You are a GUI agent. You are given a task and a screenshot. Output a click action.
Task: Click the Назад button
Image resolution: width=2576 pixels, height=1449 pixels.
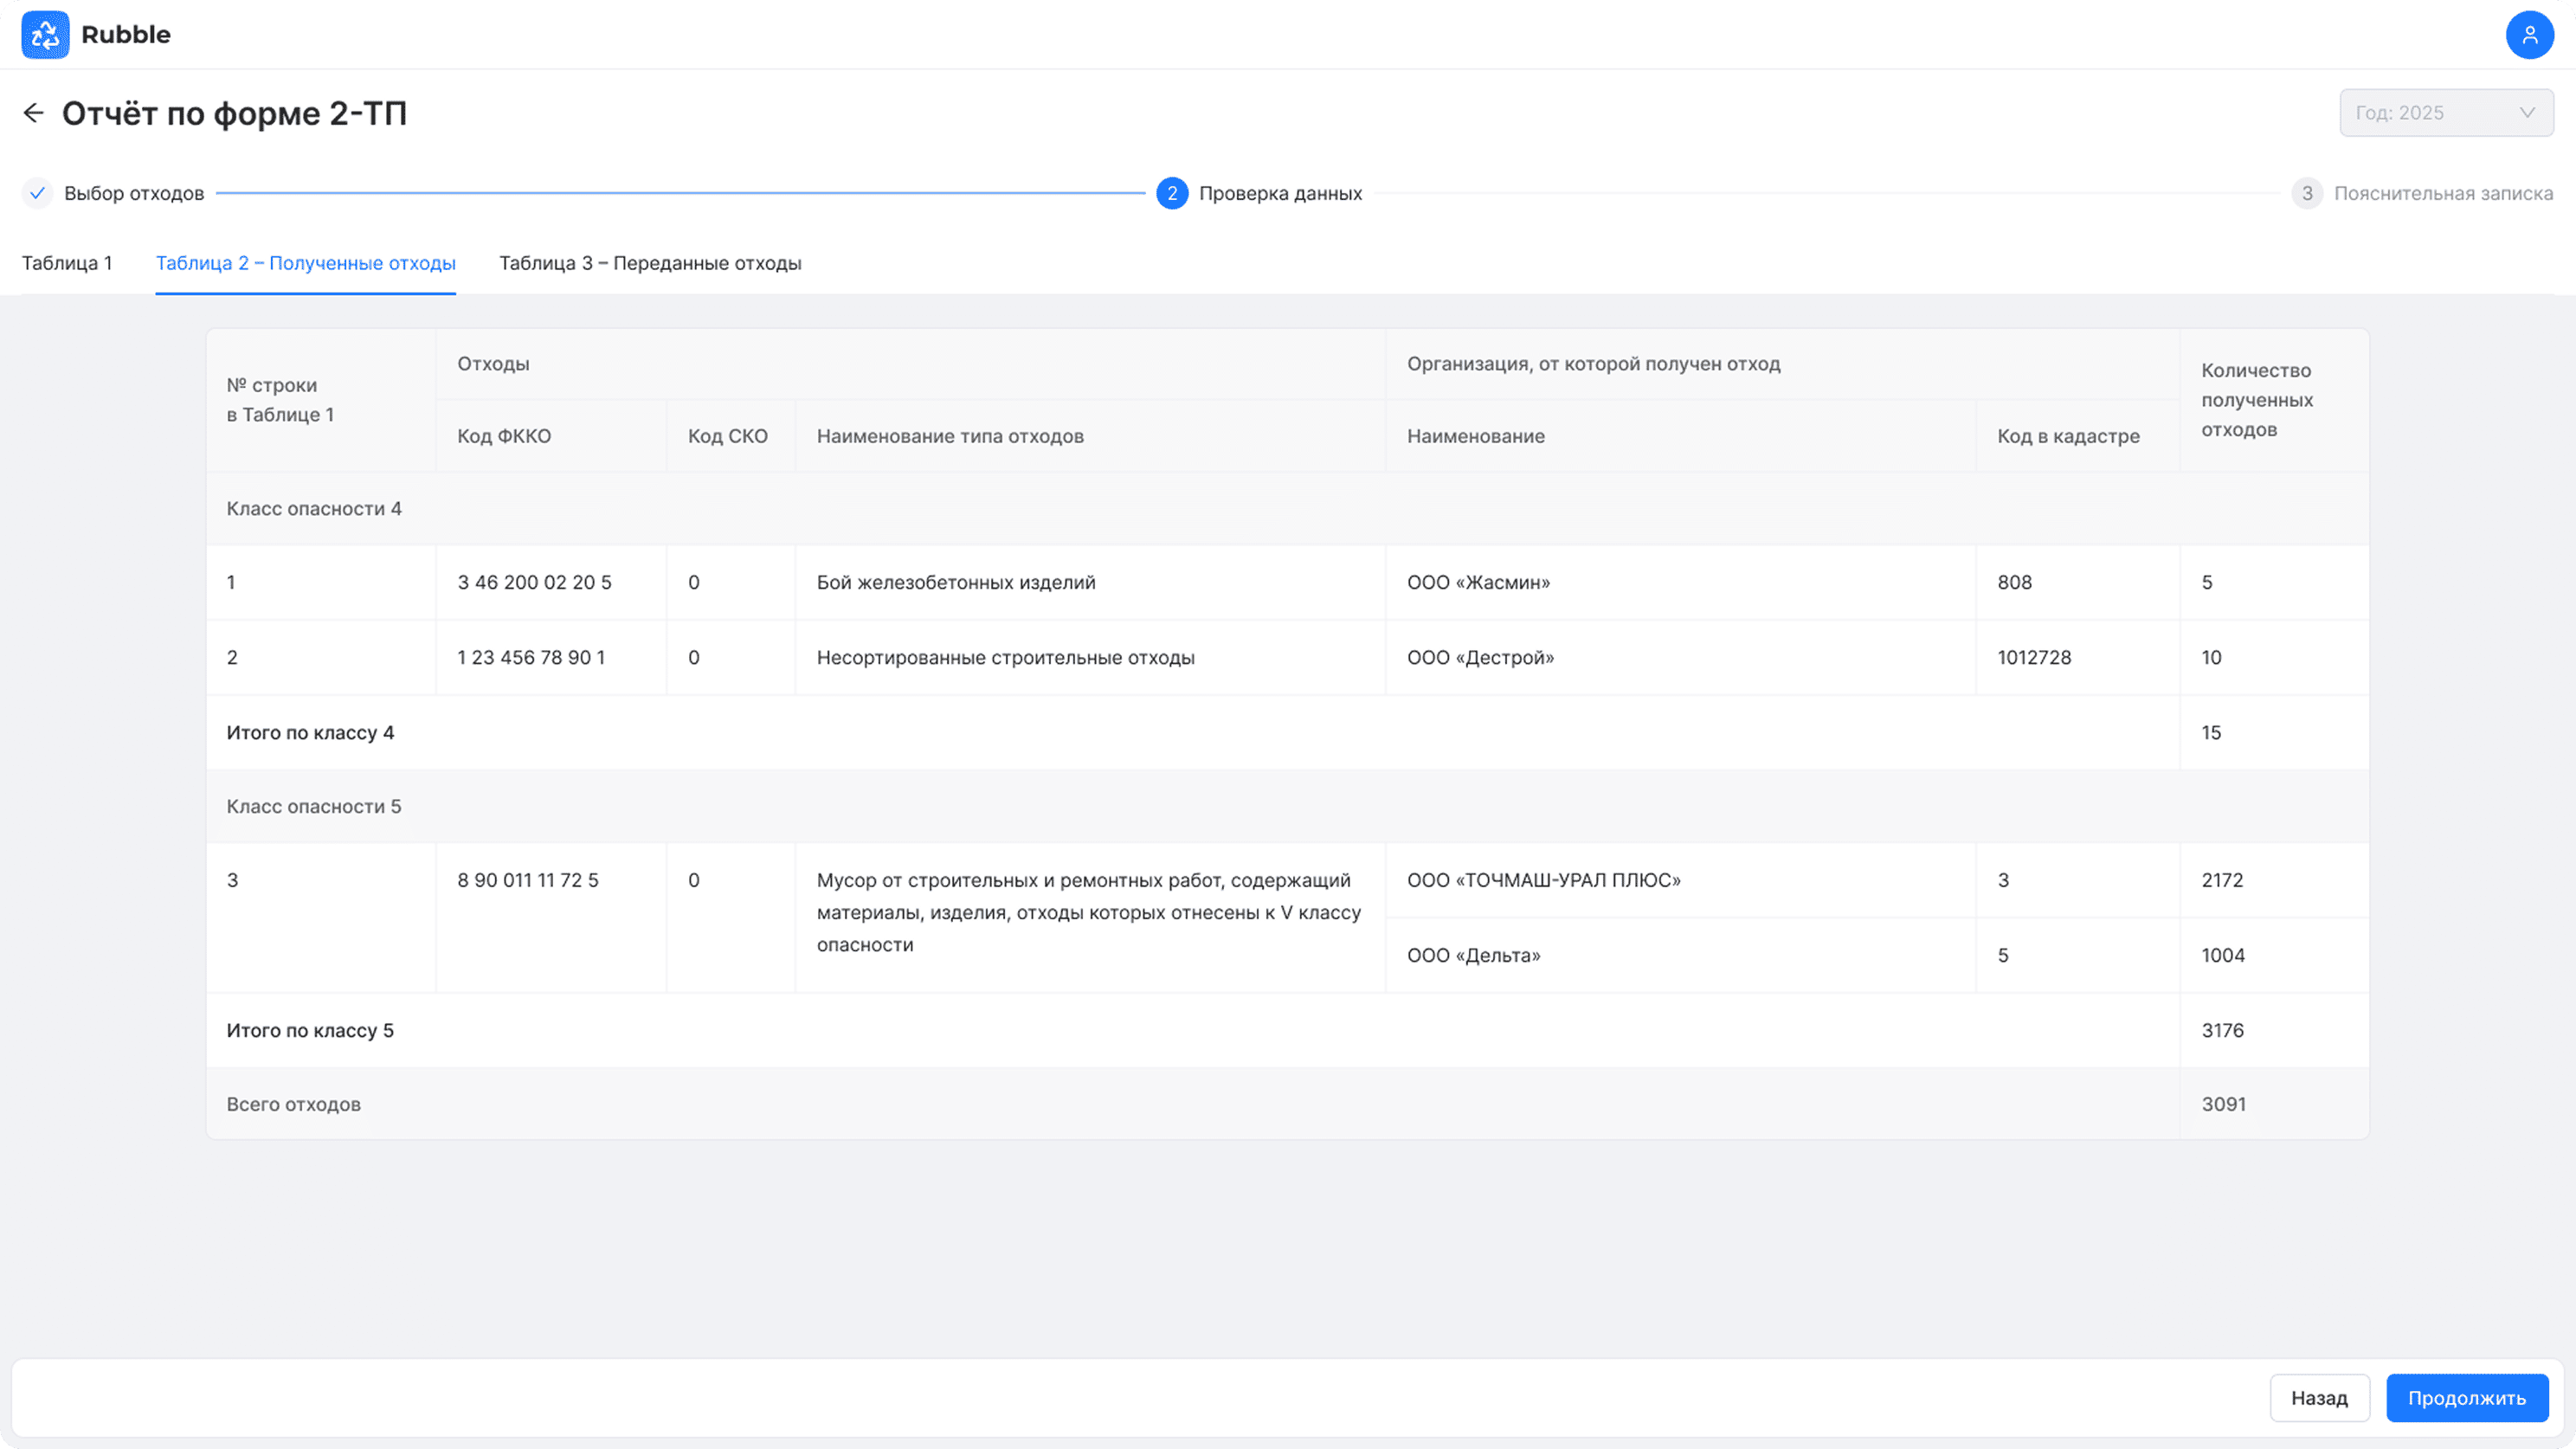click(x=2320, y=1398)
